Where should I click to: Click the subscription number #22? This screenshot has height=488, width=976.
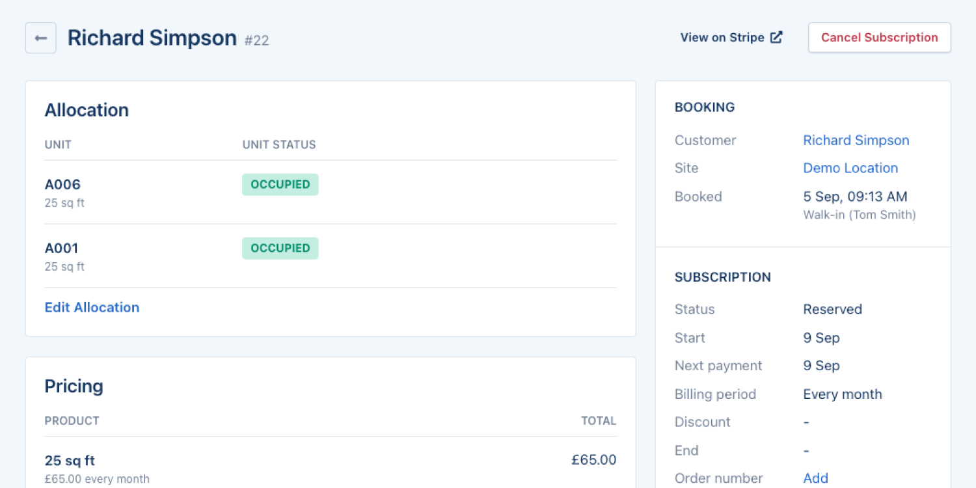tap(256, 40)
